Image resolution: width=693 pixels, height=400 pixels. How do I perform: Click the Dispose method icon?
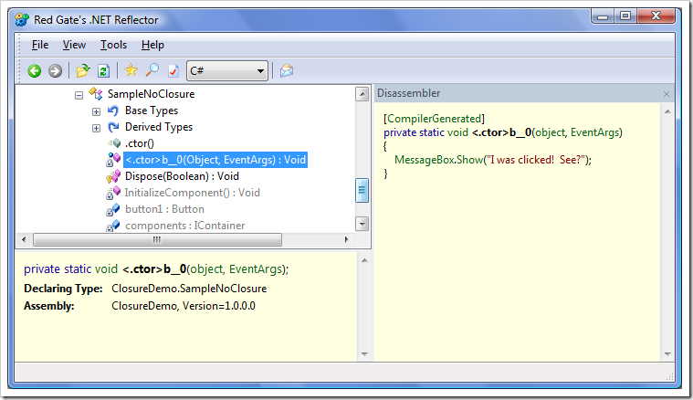click(x=113, y=176)
